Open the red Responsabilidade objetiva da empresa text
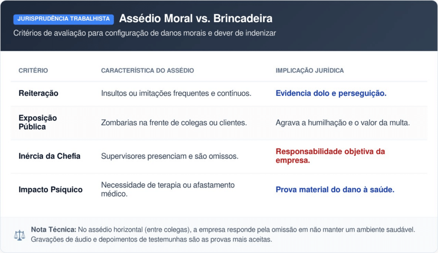 pos(330,156)
